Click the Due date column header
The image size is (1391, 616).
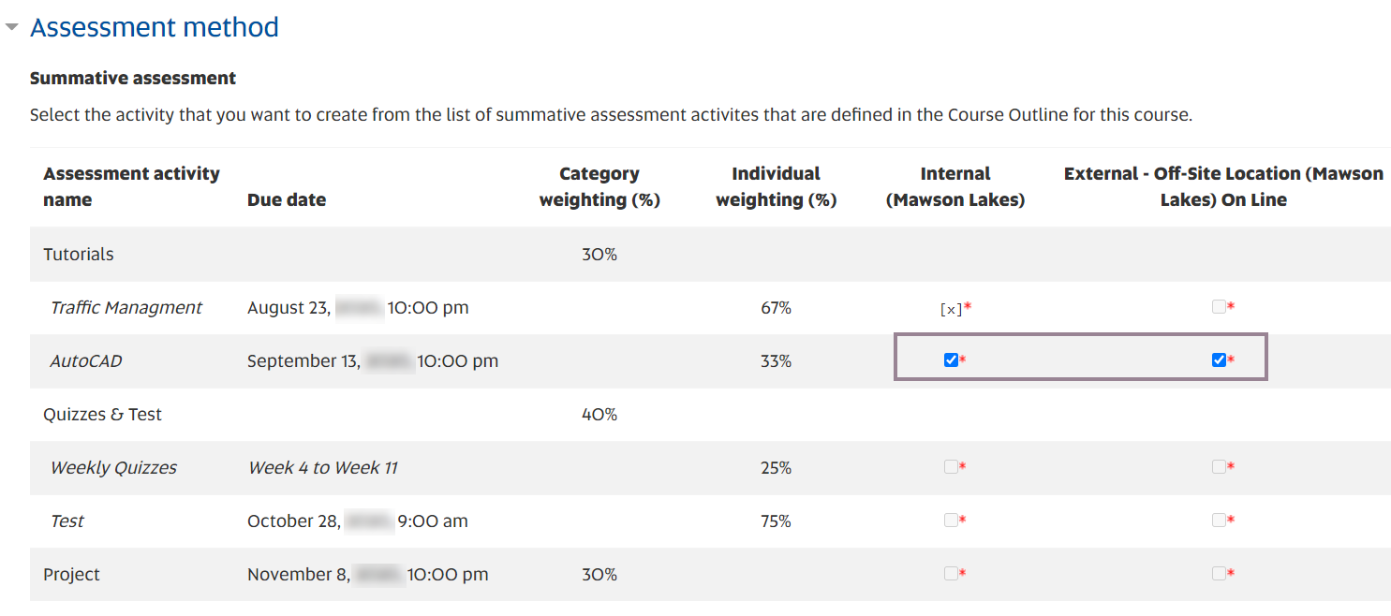click(x=286, y=199)
